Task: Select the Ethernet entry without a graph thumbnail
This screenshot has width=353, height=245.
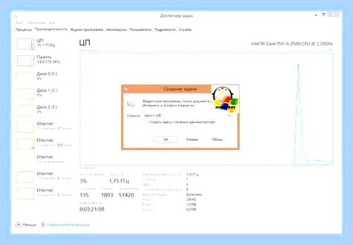Action: pos(44,160)
